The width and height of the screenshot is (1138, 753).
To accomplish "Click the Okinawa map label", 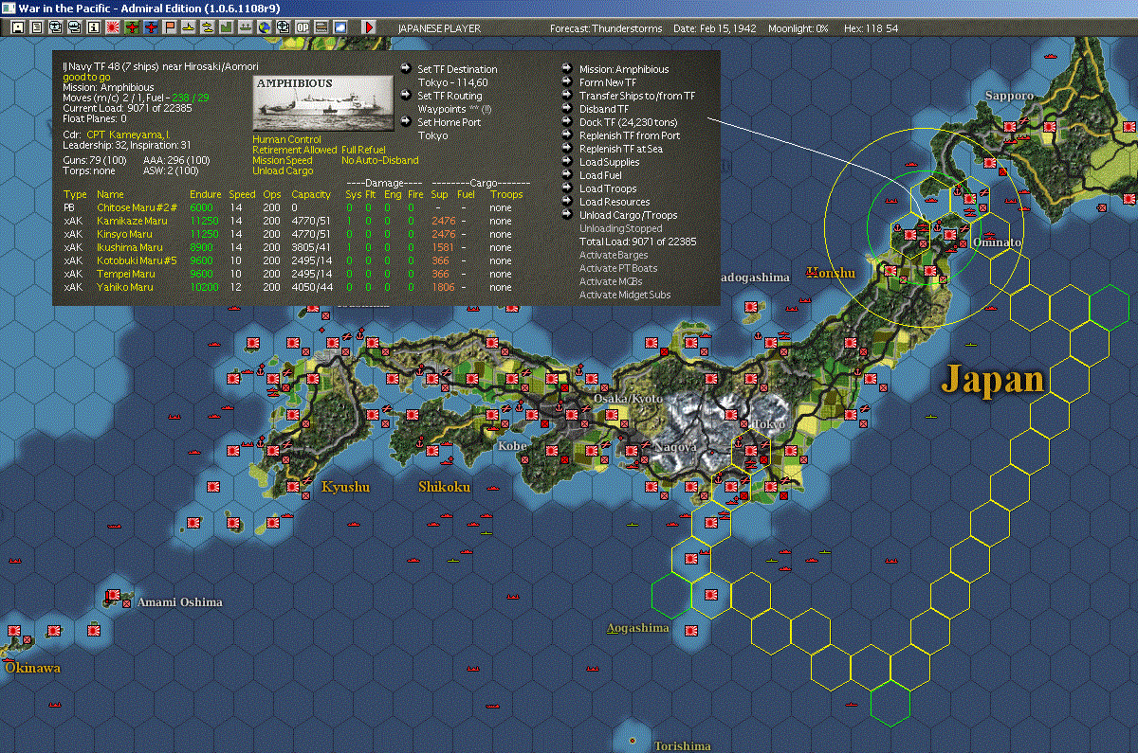I will pyautogui.click(x=32, y=668).
